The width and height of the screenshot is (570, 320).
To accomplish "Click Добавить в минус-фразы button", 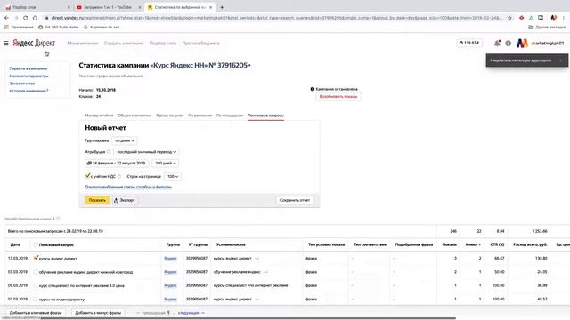I will [98, 313].
